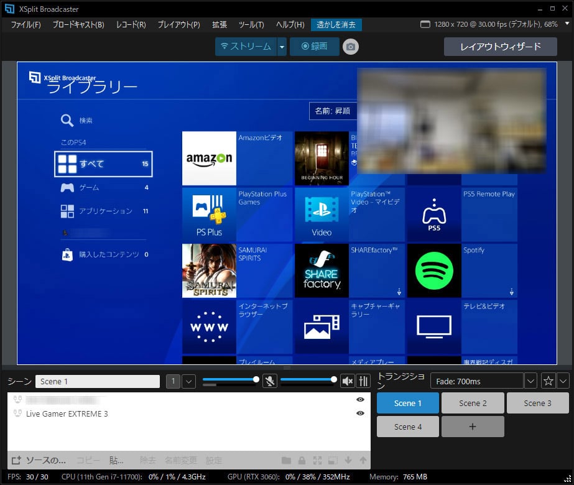Viewport: 574px width, 485px height.
Task: Expand the dropdown next to the star
Action: click(563, 381)
